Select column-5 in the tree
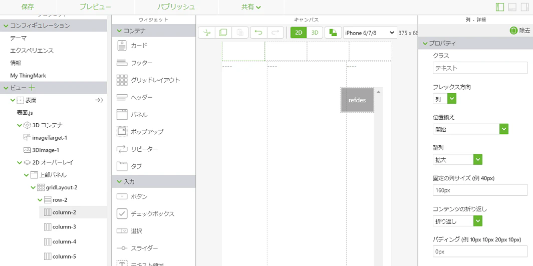The image size is (533, 266). [x=64, y=256]
